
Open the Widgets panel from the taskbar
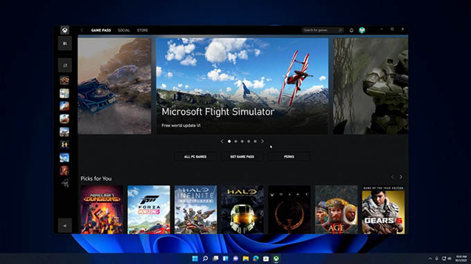(225, 258)
